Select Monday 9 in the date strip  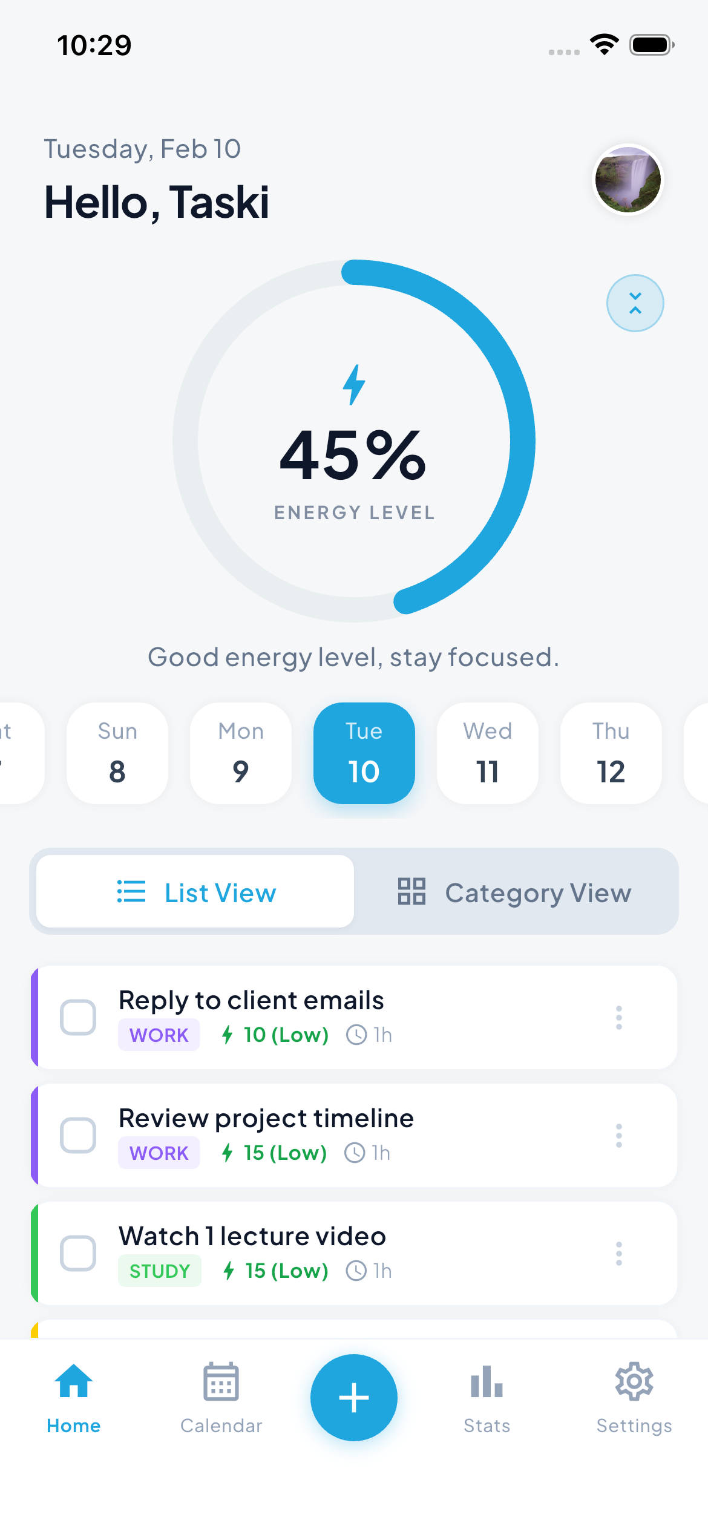(x=240, y=753)
